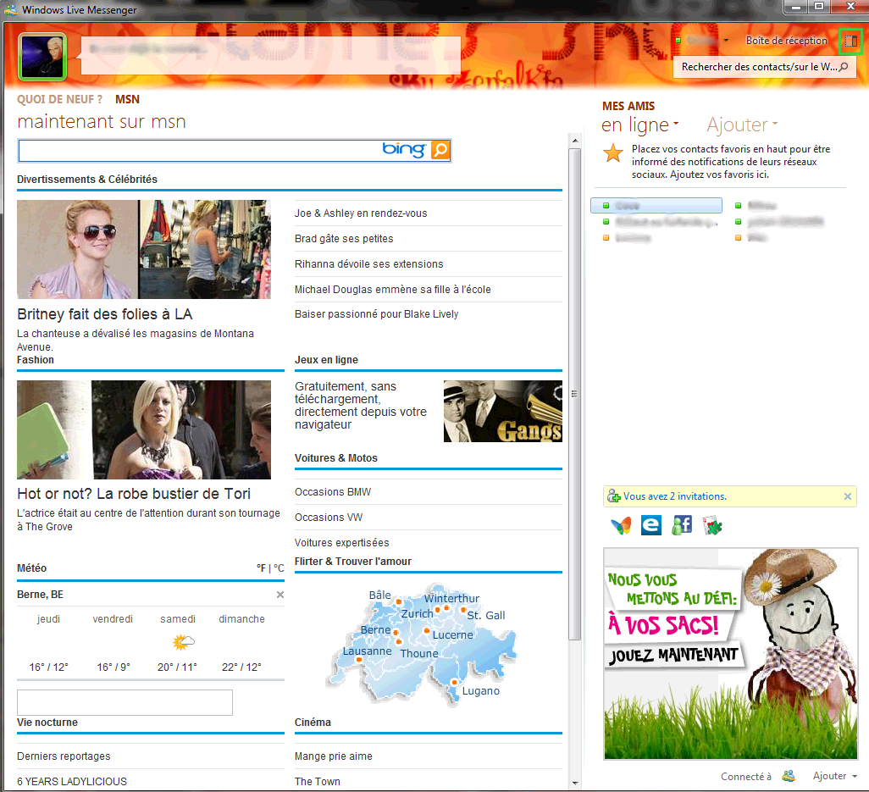The image size is (869, 792).
Task: Click the favorites star icon under Mes Amis
Action: click(x=613, y=152)
